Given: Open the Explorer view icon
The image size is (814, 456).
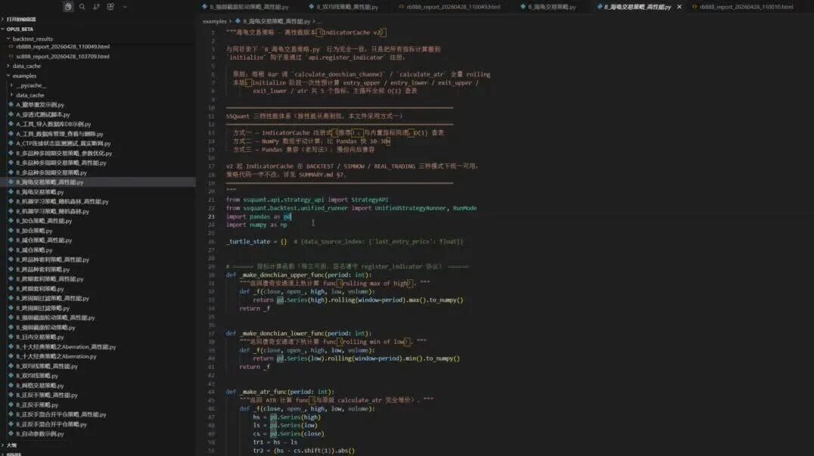Looking at the screenshot, I should pos(68,7).
